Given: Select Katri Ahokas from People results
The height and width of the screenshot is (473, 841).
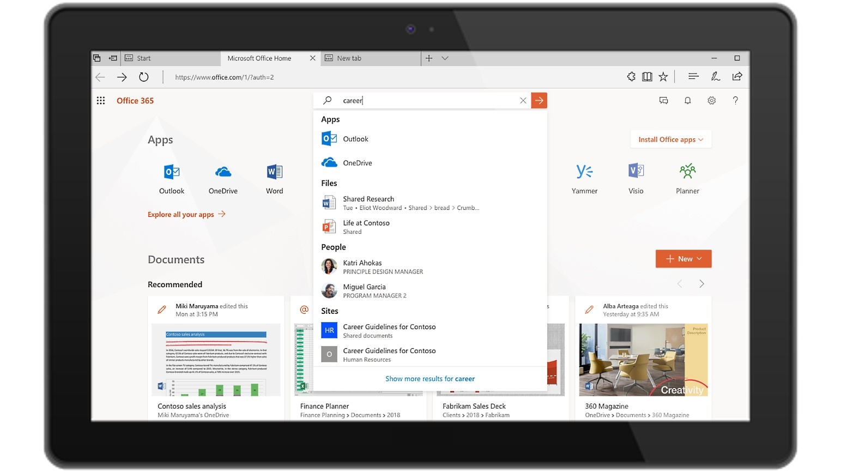Looking at the screenshot, I should (x=430, y=266).
